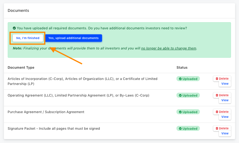Click the "Document Type" column header
The image size is (239, 143).
click(21, 68)
